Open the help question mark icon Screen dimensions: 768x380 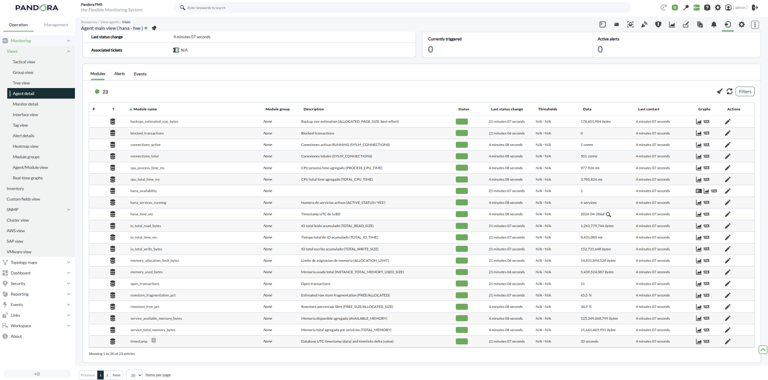(707, 7)
